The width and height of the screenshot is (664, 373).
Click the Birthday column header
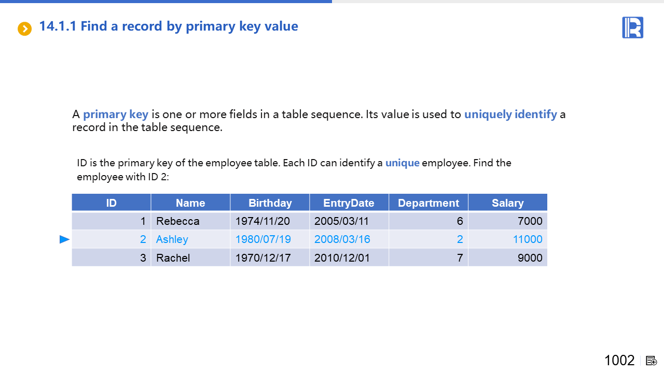click(x=270, y=203)
